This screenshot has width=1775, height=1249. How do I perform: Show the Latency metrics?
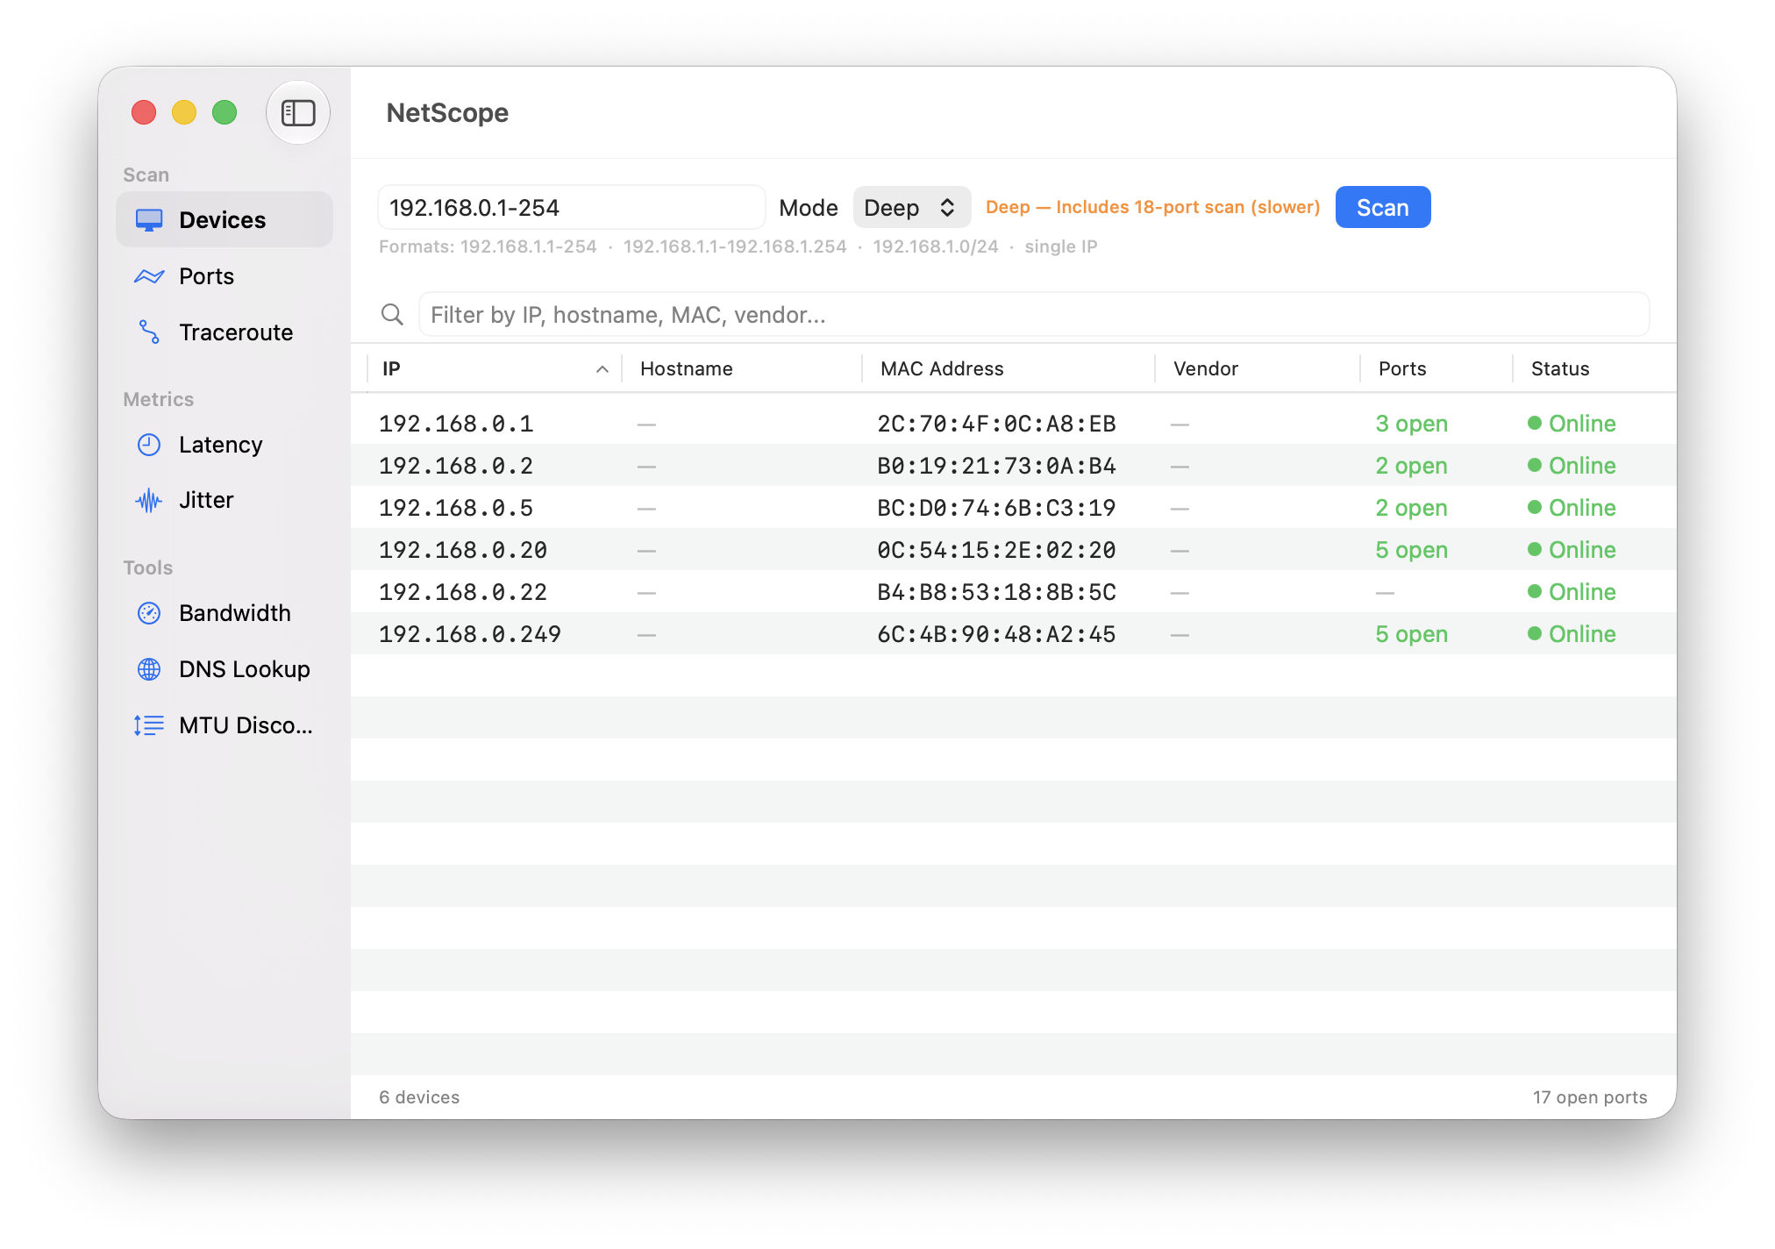(x=221, y=445)
